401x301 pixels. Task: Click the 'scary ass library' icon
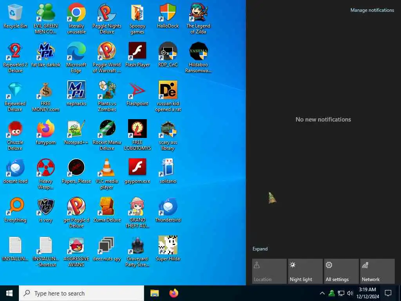[168, 136]
